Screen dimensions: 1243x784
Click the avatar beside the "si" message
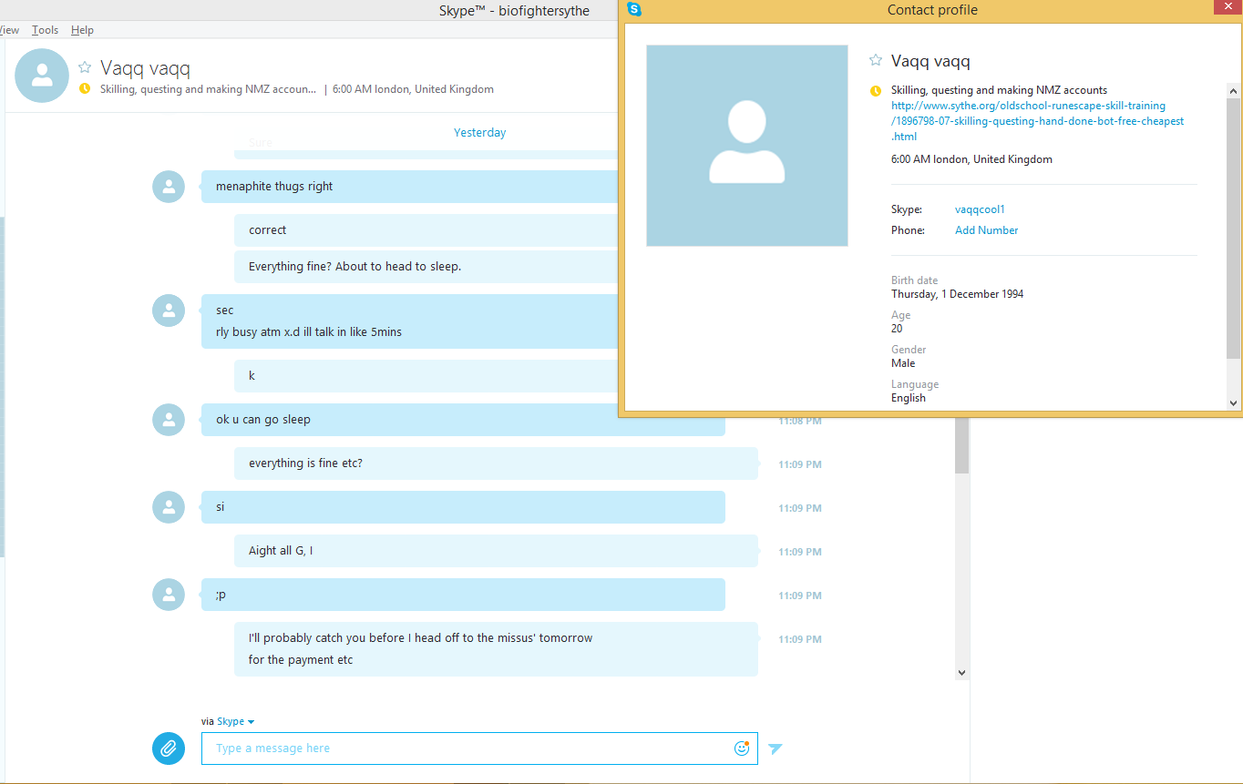pos(169,507)
